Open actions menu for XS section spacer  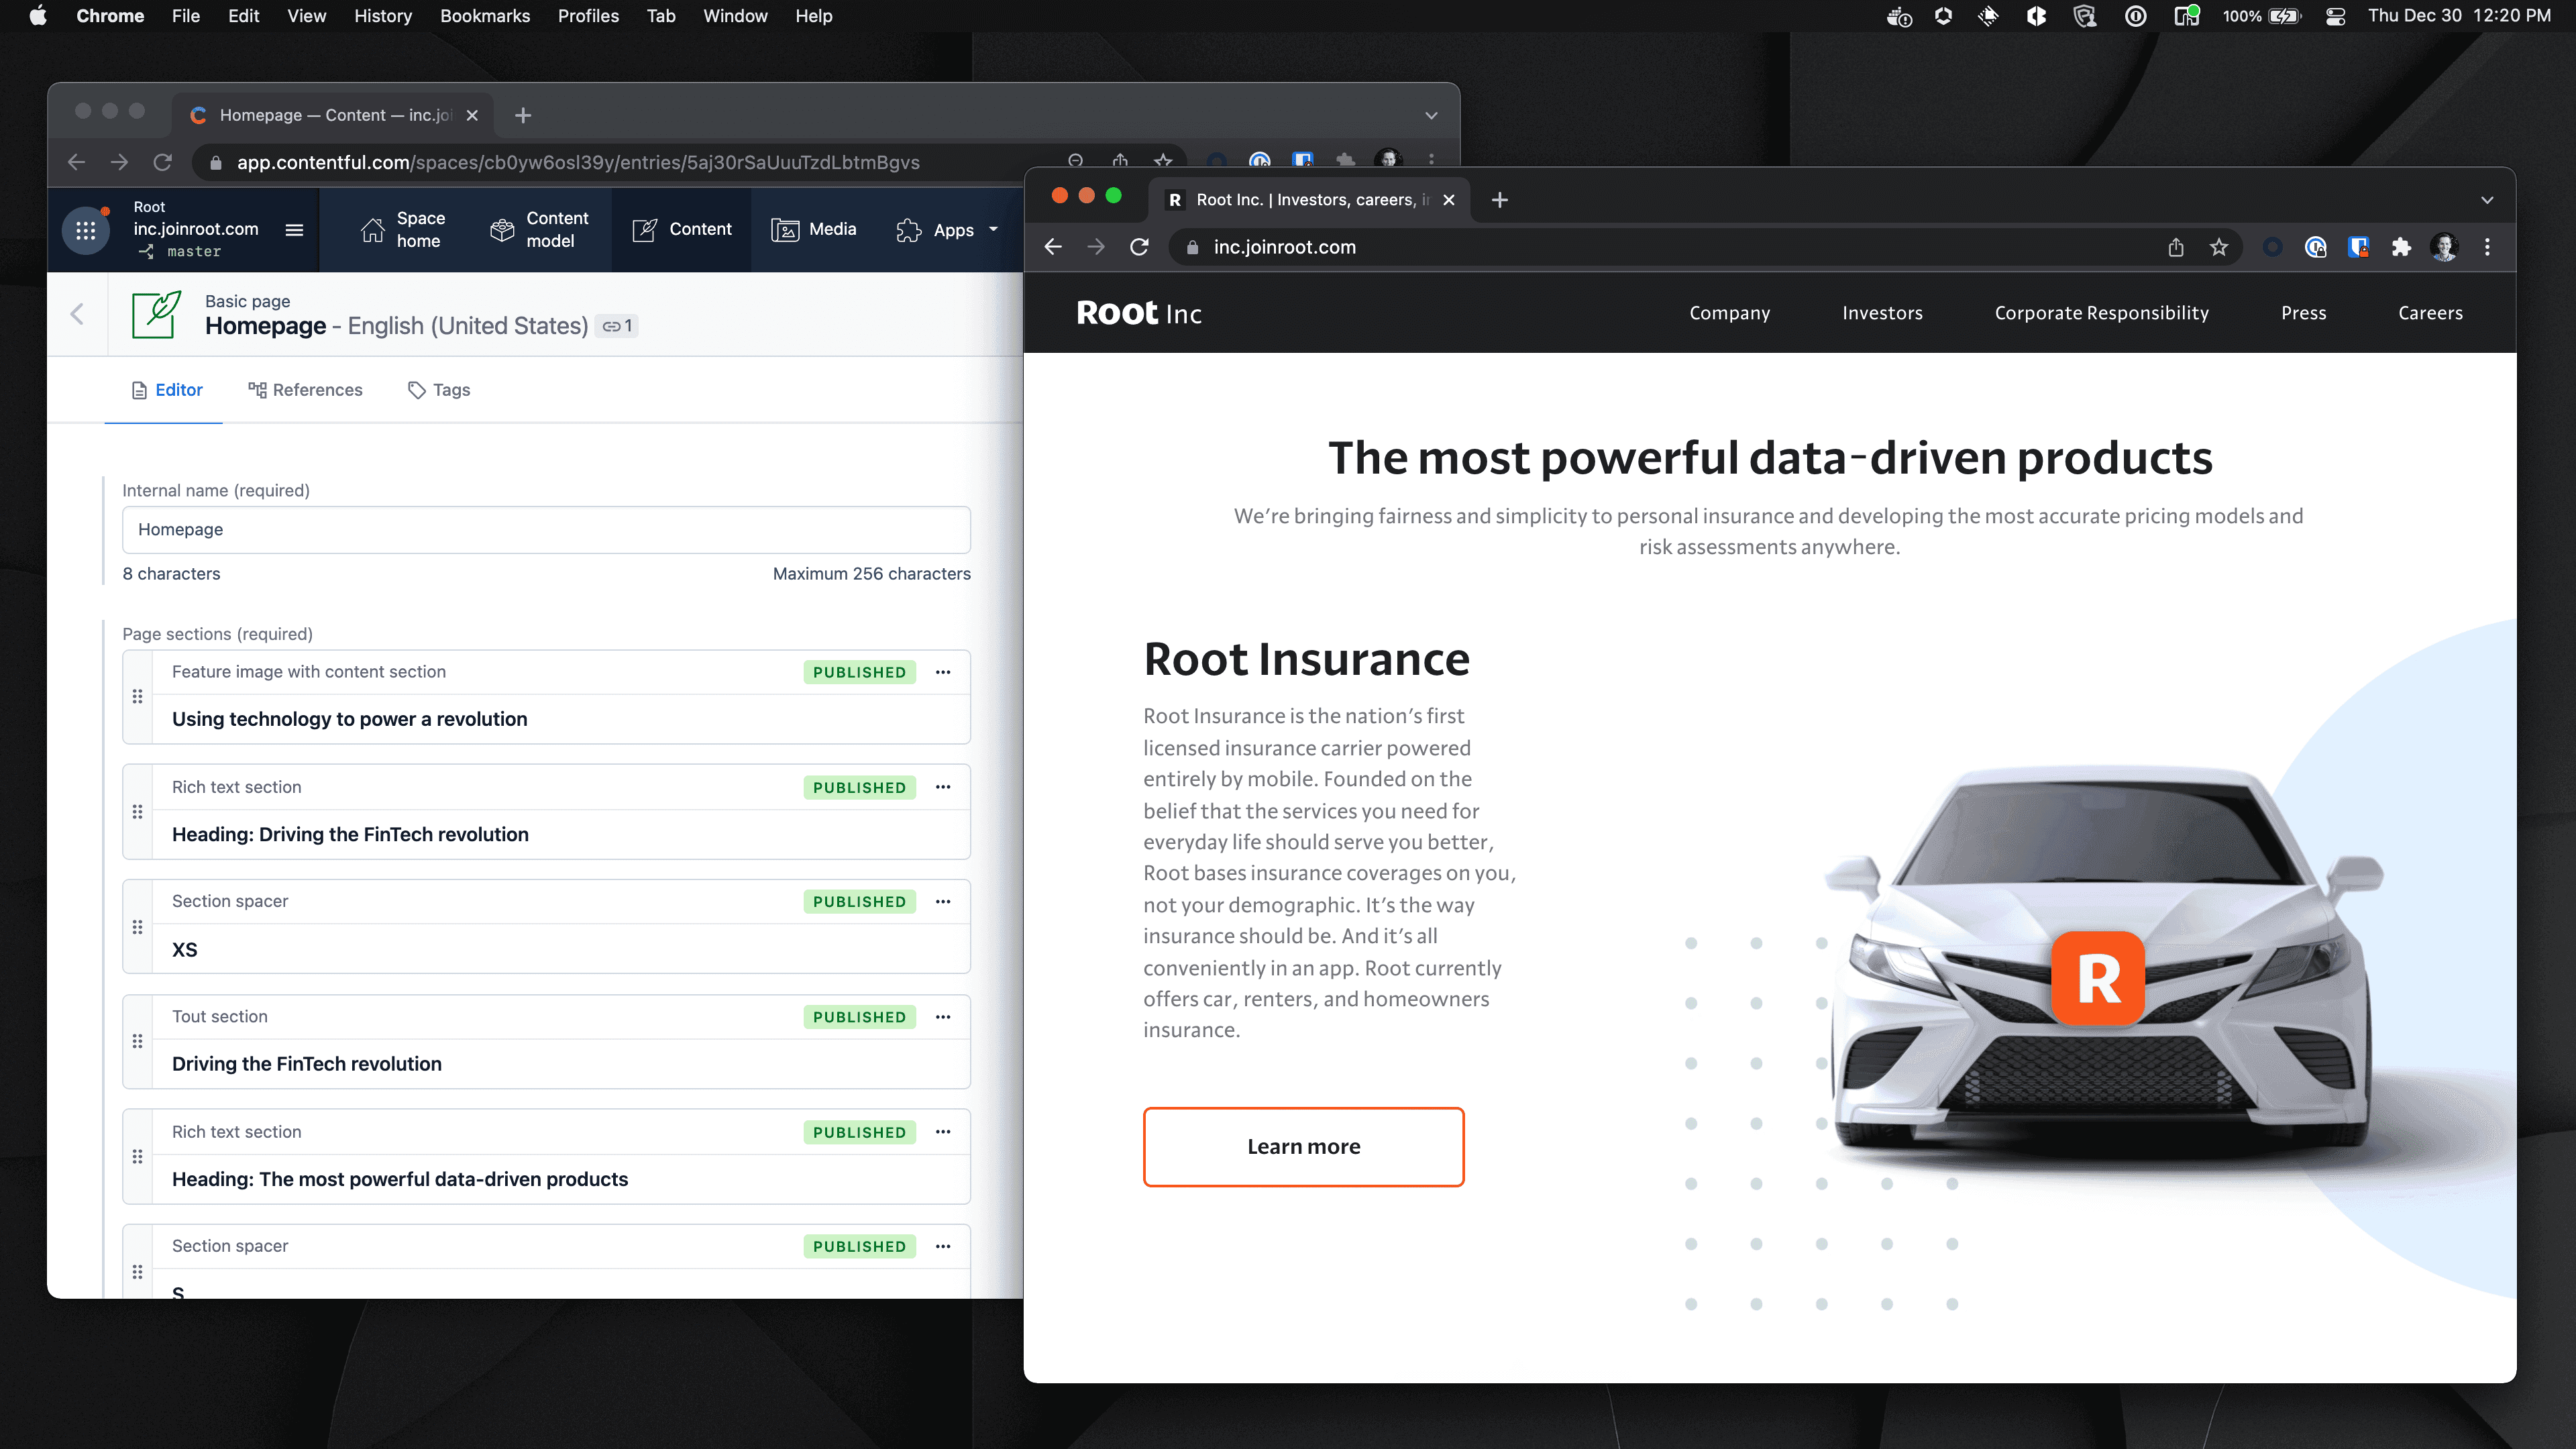[x=943, y=901]
